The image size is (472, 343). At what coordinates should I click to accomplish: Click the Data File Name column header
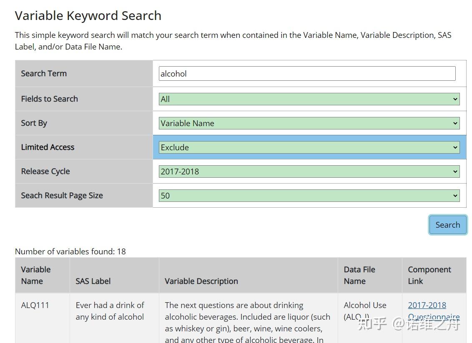point(359,275)
